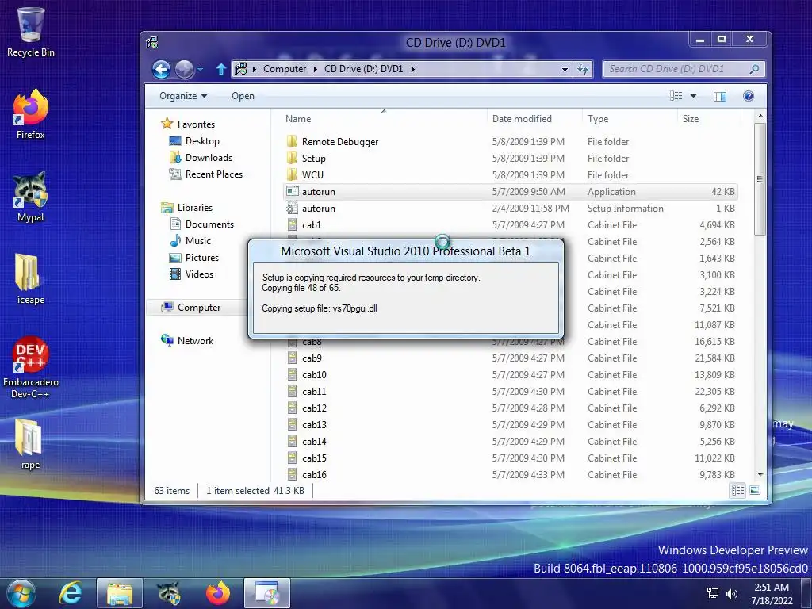The image size is (812, 609).
Task: Sort by the Size column header
Action: click(x=708, y=119)
